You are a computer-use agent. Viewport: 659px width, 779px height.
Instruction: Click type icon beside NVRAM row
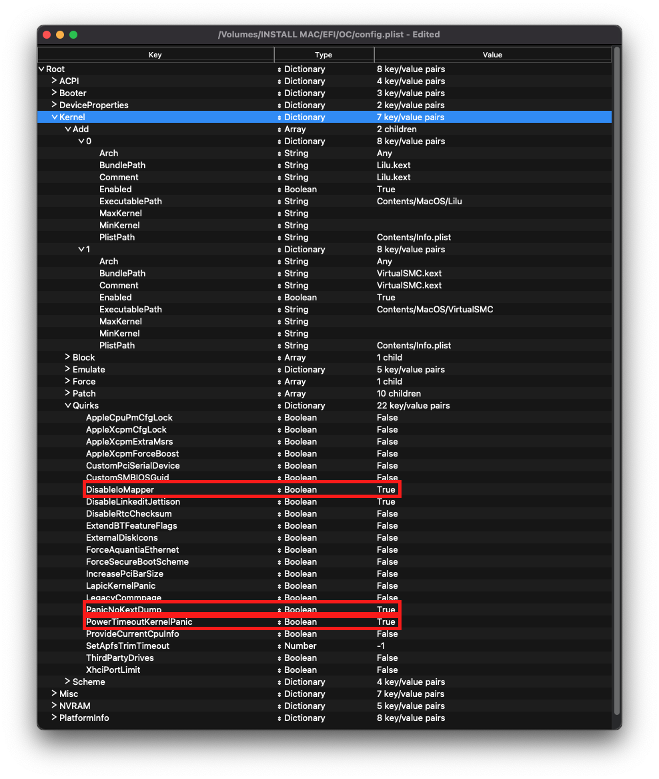click(279, 706)
